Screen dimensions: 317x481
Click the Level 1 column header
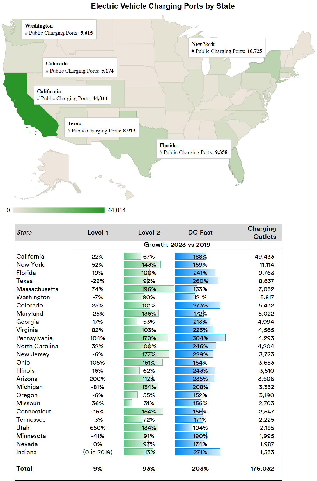pyautogui.click(x=98, y=233)
